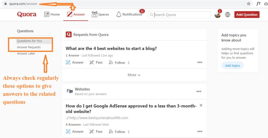
Task: Bookmark page with the star icon
Action: tap(249, 4)
